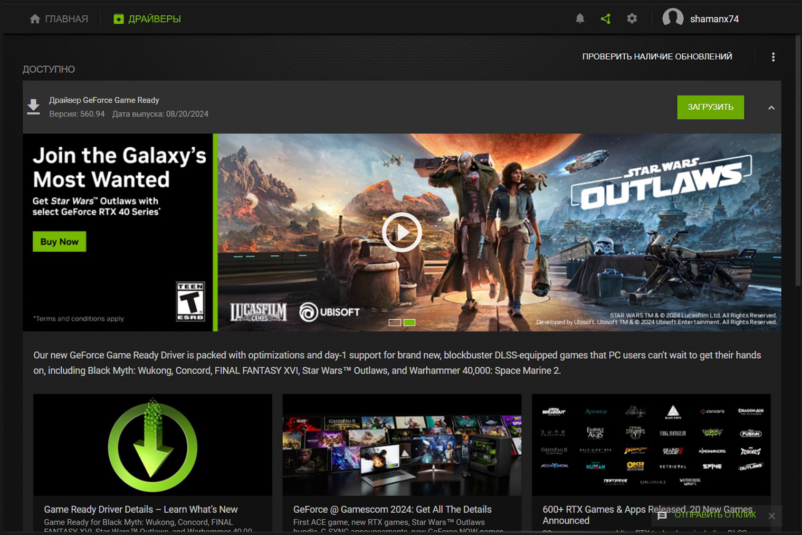Click the home house icon
This screenshot has height=535, width=802.
[x=35, y=19]
